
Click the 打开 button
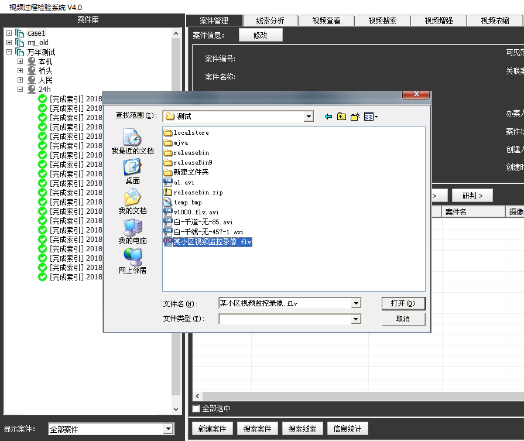(403, 303)
